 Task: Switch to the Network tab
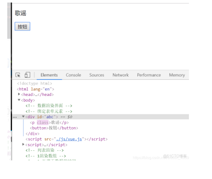(x=121, y=75)
